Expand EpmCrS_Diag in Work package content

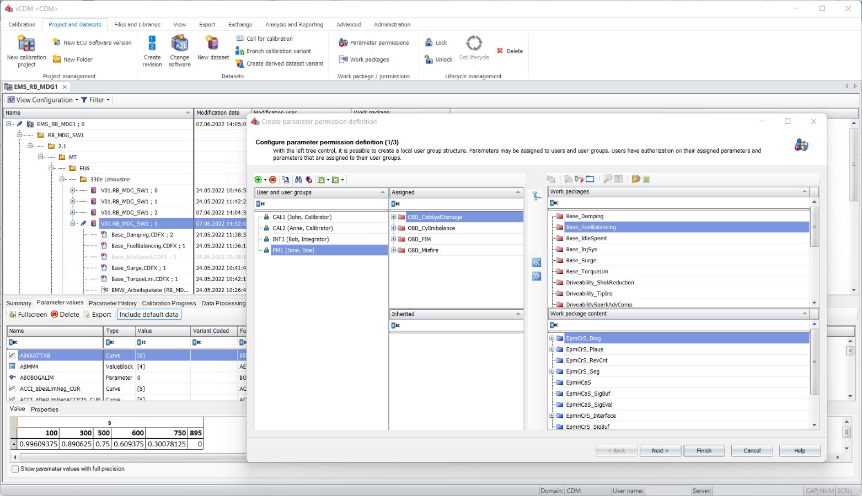[552, 338]
